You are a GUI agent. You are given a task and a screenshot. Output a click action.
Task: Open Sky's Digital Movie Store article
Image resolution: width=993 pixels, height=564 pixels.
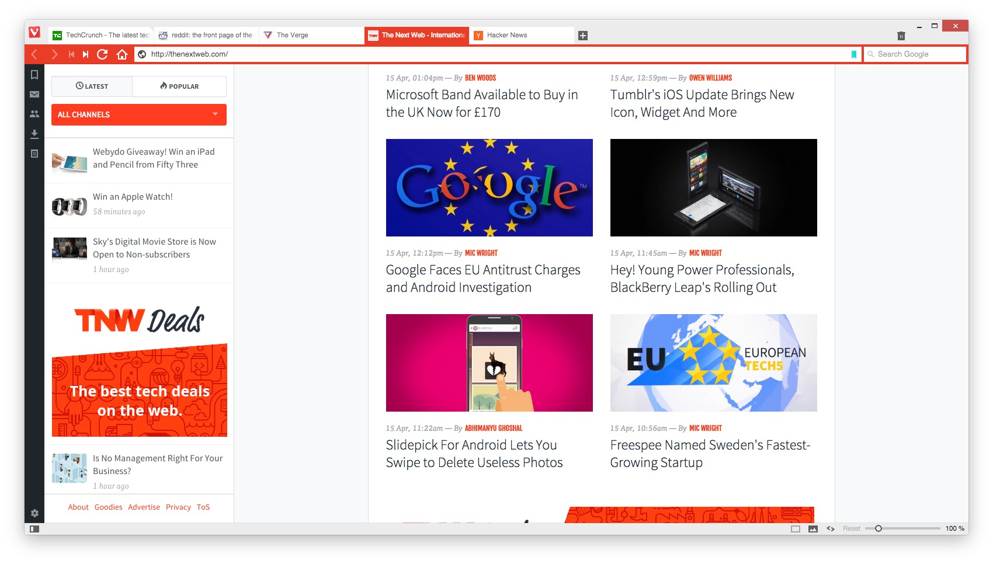point(154,248)
